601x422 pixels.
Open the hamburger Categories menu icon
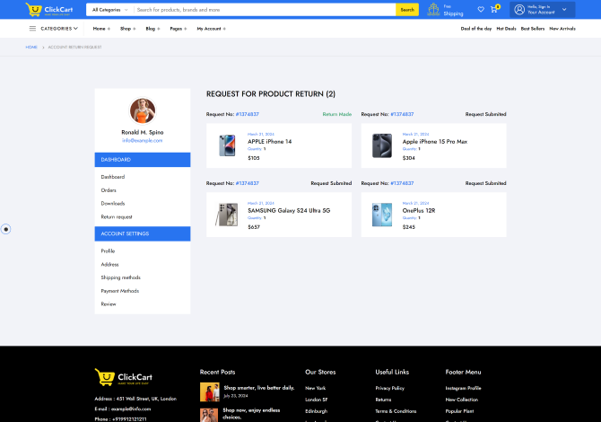coord(32,29)
